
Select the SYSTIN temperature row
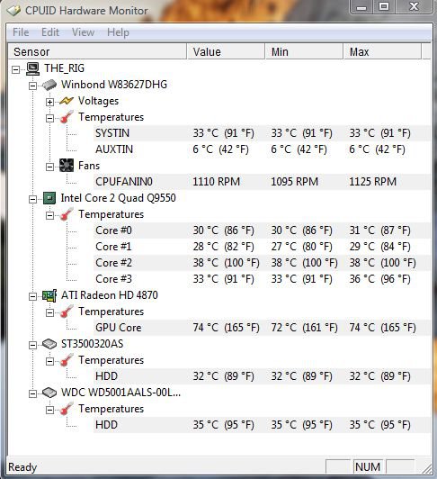tap(262, 133)
